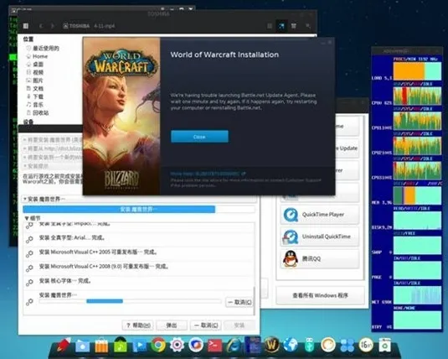Open the Trash icon in dock
Viewport: 448px width, 359px height.
384,345
